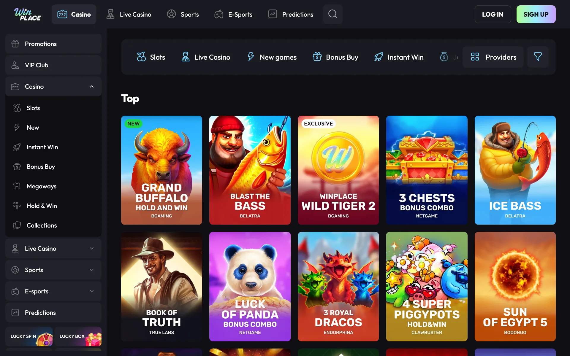Viewport: 570px width, 356px height.
Task: Click the New lightning icon in sidebar
Action: pyautogui.click(x=17, y=128)
